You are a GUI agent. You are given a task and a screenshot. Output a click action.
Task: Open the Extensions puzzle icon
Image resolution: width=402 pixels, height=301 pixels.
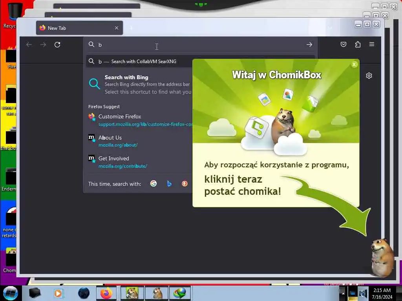358,44
